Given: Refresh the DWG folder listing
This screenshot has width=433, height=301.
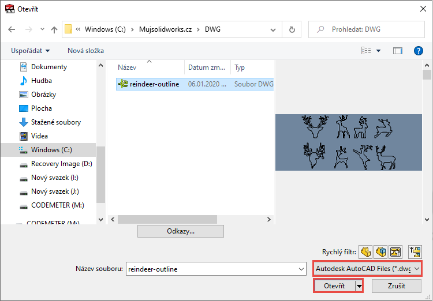Looking at the screenshot, I should coord(292,29).
